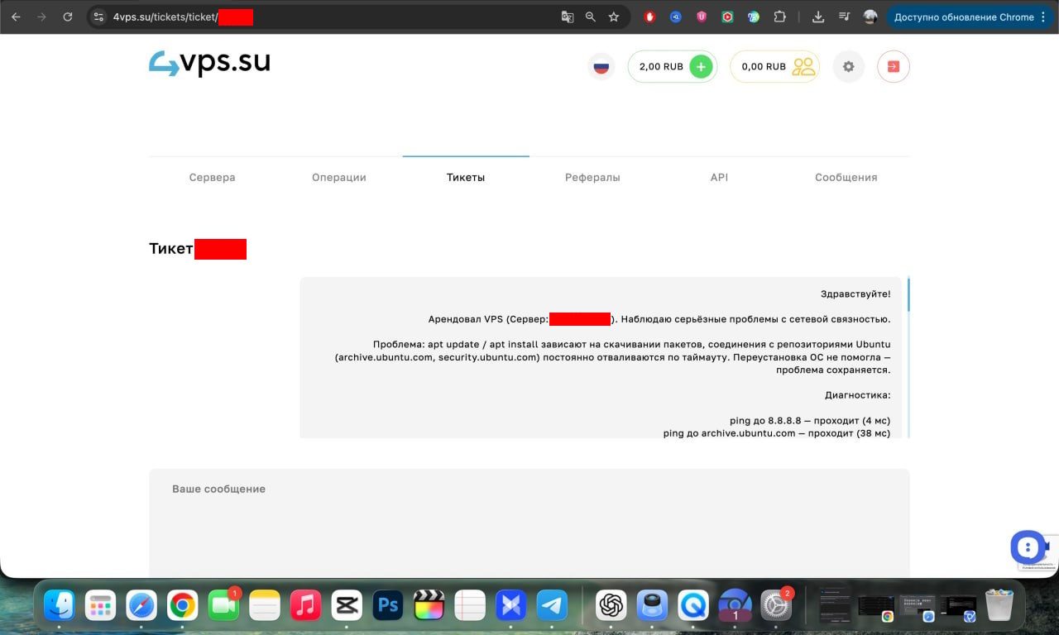Select the Сообщения tab

pos(846,178)
